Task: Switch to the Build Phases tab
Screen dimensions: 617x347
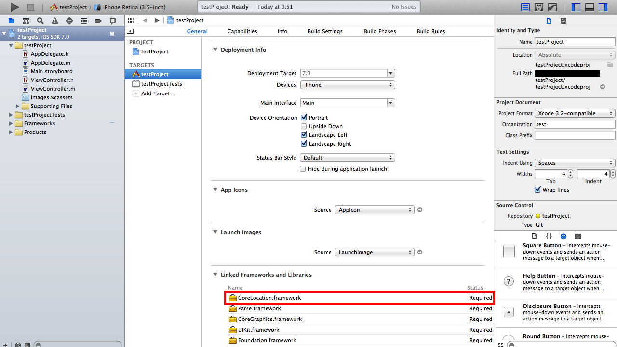Action: tap(380, 31)
